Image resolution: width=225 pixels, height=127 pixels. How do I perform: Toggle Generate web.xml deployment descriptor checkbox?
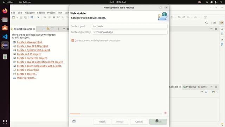click(x=73, y=41)
